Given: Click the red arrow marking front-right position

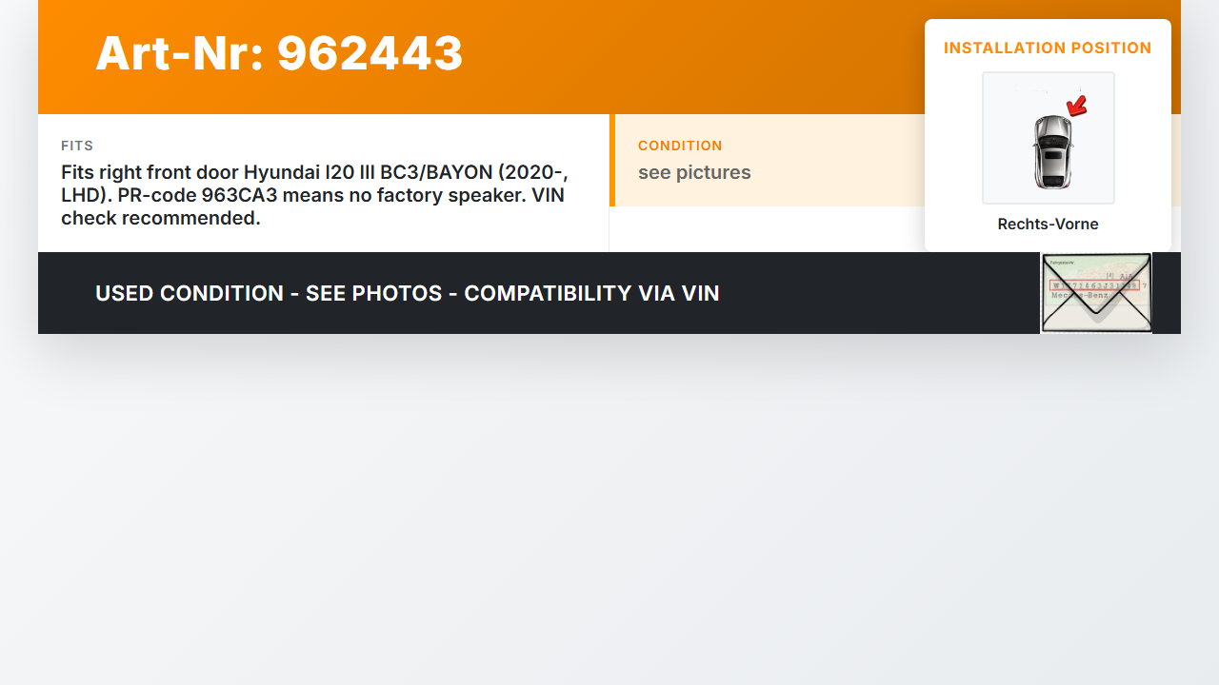Looking at the screenshot, I should (x=1077, y=106).
